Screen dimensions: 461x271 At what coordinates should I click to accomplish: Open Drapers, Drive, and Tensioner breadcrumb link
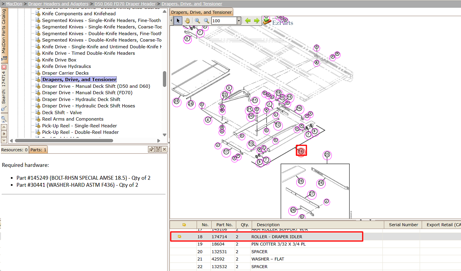192,4
